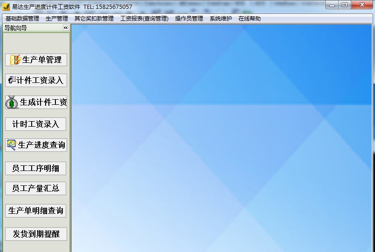Open 员工工序明细
Image resolution: width=375 pixels, height=252 pixels.
click(x=35, y=168)
